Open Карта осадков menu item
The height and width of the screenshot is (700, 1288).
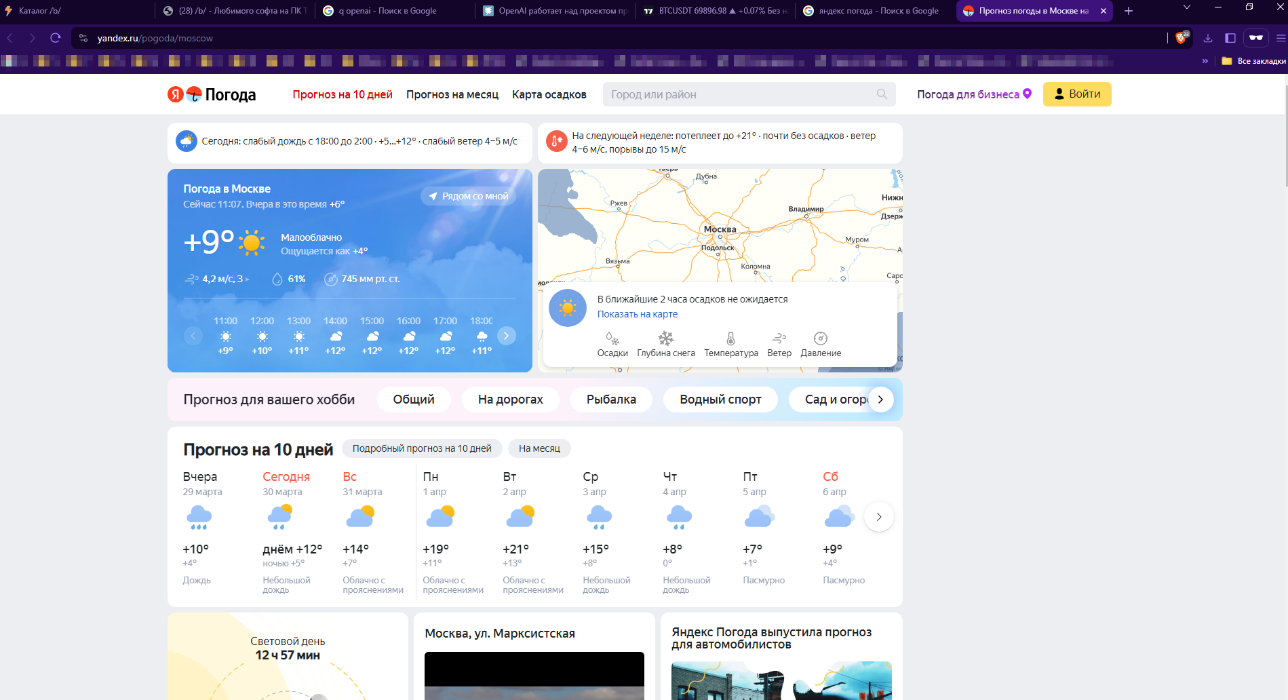pyautogui.click(x=549, y=94)
